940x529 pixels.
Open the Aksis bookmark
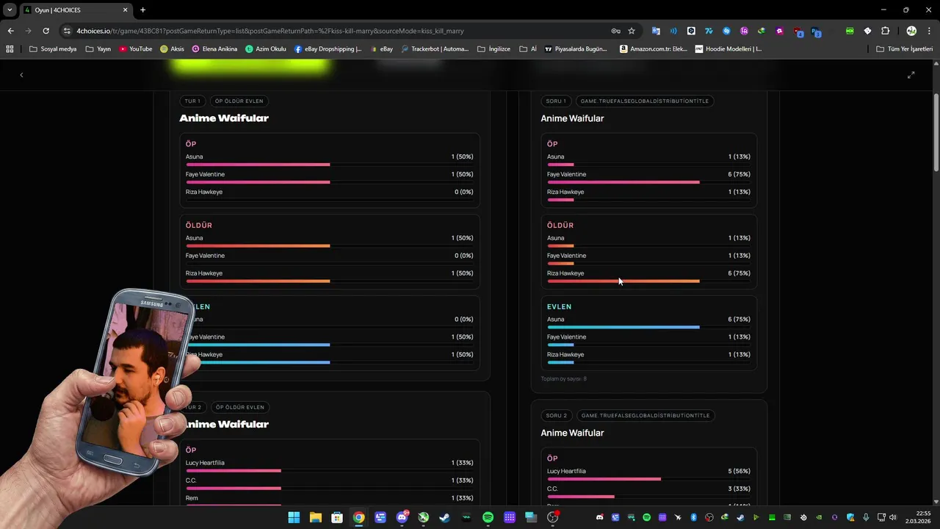pos(172,49)
